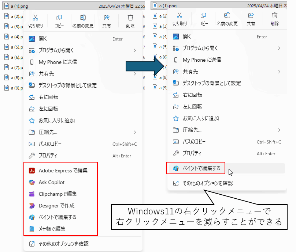Choose デスクトップの背景として設定 in left menu
The width and height of the screenshot is (296, 252).
click(83, 85)
